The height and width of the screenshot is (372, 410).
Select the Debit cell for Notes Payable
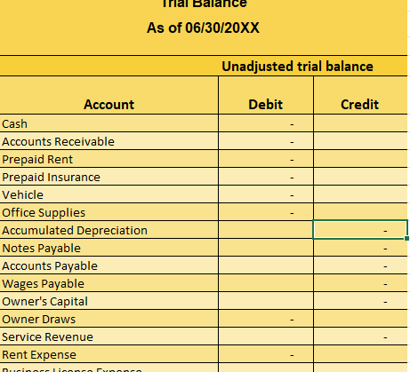click(266, 248)
